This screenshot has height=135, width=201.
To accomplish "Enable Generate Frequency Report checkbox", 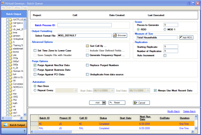I will 87,55.
